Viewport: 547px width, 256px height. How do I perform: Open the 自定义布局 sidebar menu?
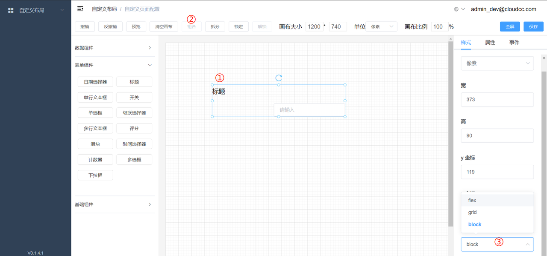pyautogui.click(x=35, y=10)
